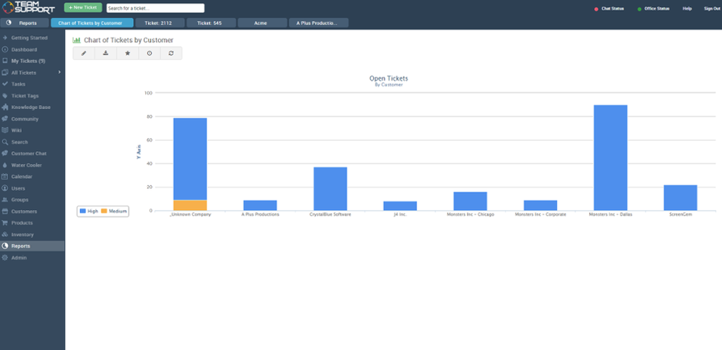Image resolution: width=722 pixels, height=350 pixels.
Task: Click the _Unknown Company axis label
Action: tap(190, 214)
